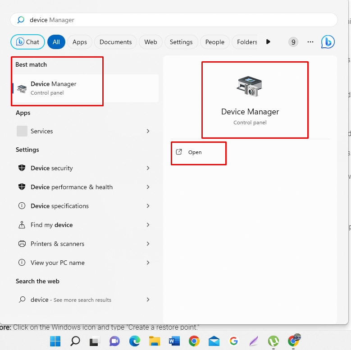Click the large Device Manager preview icon
This screenshot has height=350, width=351.
(250, 86)
